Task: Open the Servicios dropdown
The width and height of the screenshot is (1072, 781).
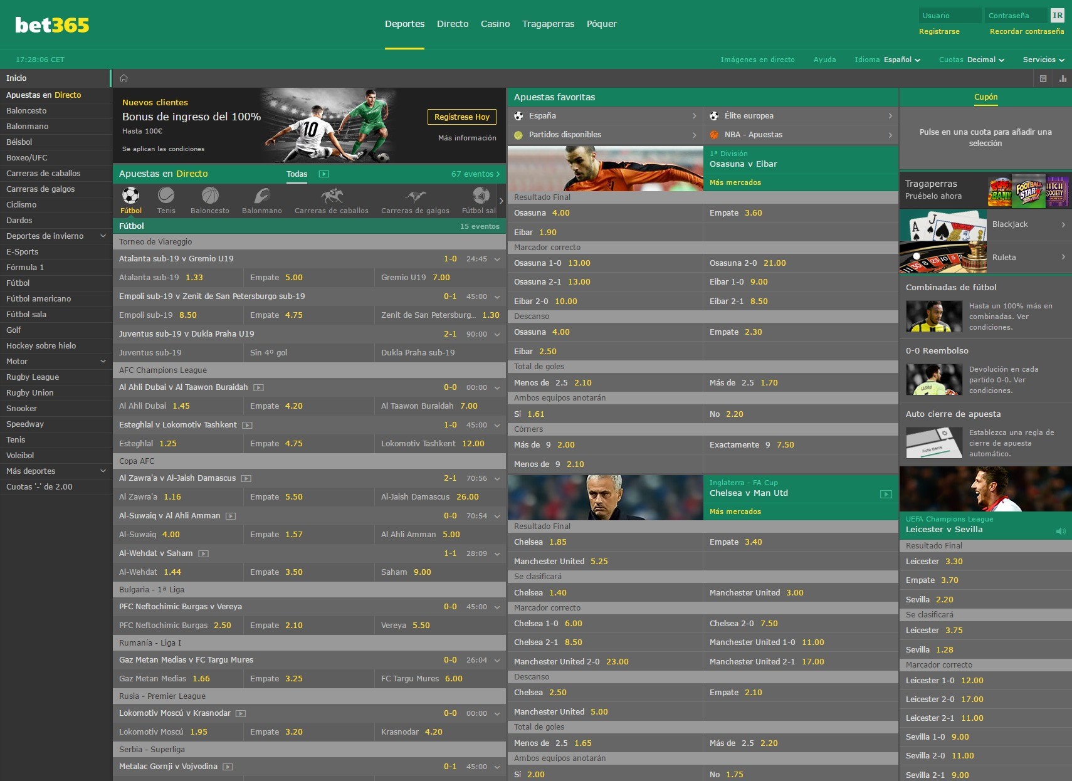Action: click(1044, 60)
